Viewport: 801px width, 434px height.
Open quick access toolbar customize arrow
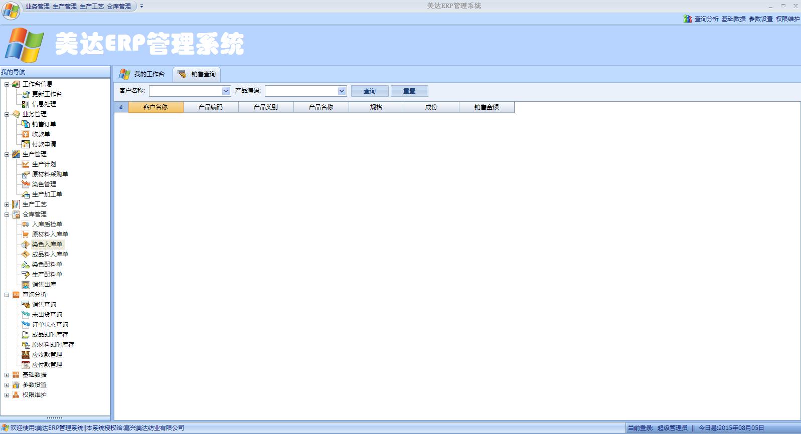pyautogui.click(x=142, y=7)
